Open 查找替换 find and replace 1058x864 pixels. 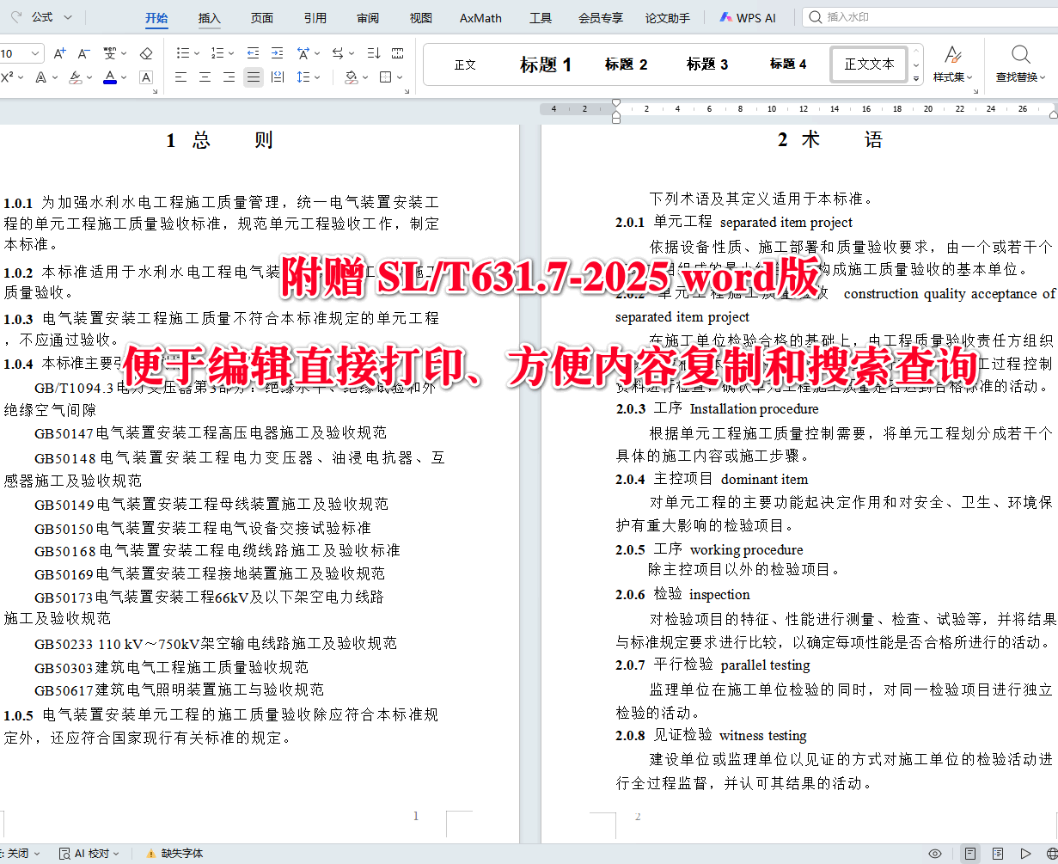point(1021,64)
